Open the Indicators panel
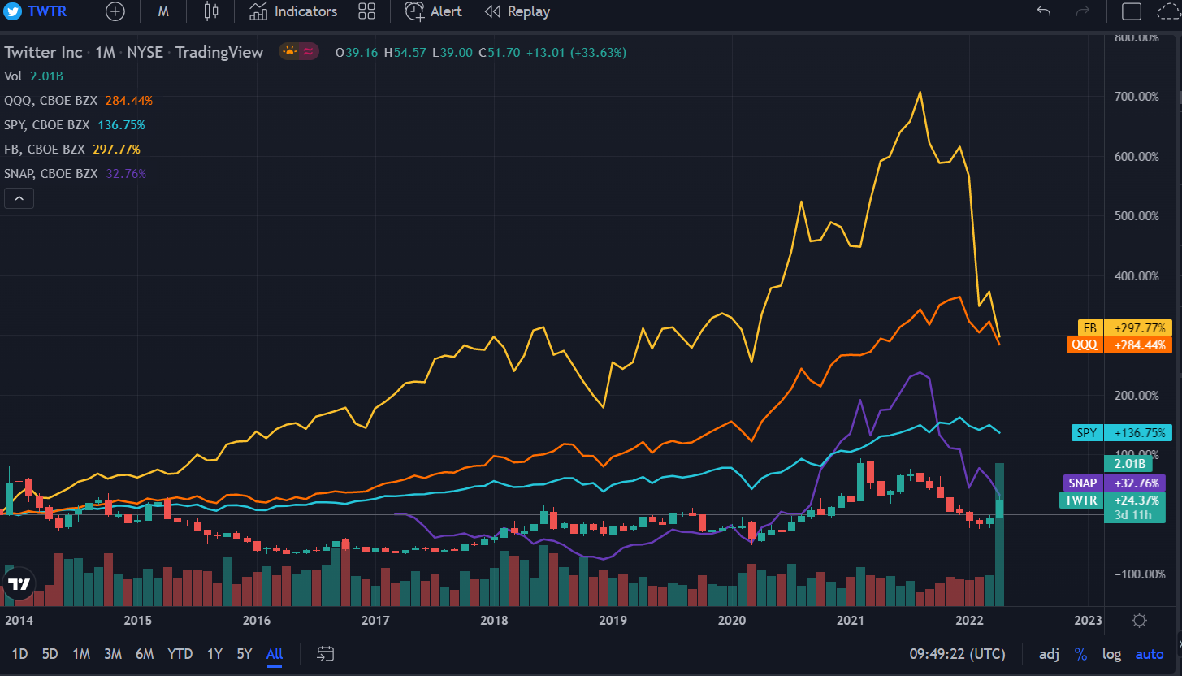1182x676 pixels. point(293,11)
